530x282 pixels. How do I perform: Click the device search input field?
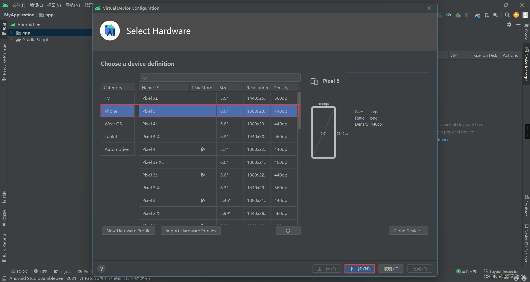click(x=220, y=78)
